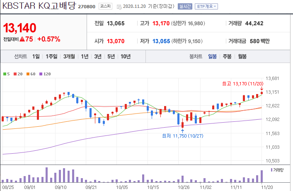Viewport: 293px width, 191px height.
Task: Open the ETF개요 dropdown
Action: coord(206,6)
